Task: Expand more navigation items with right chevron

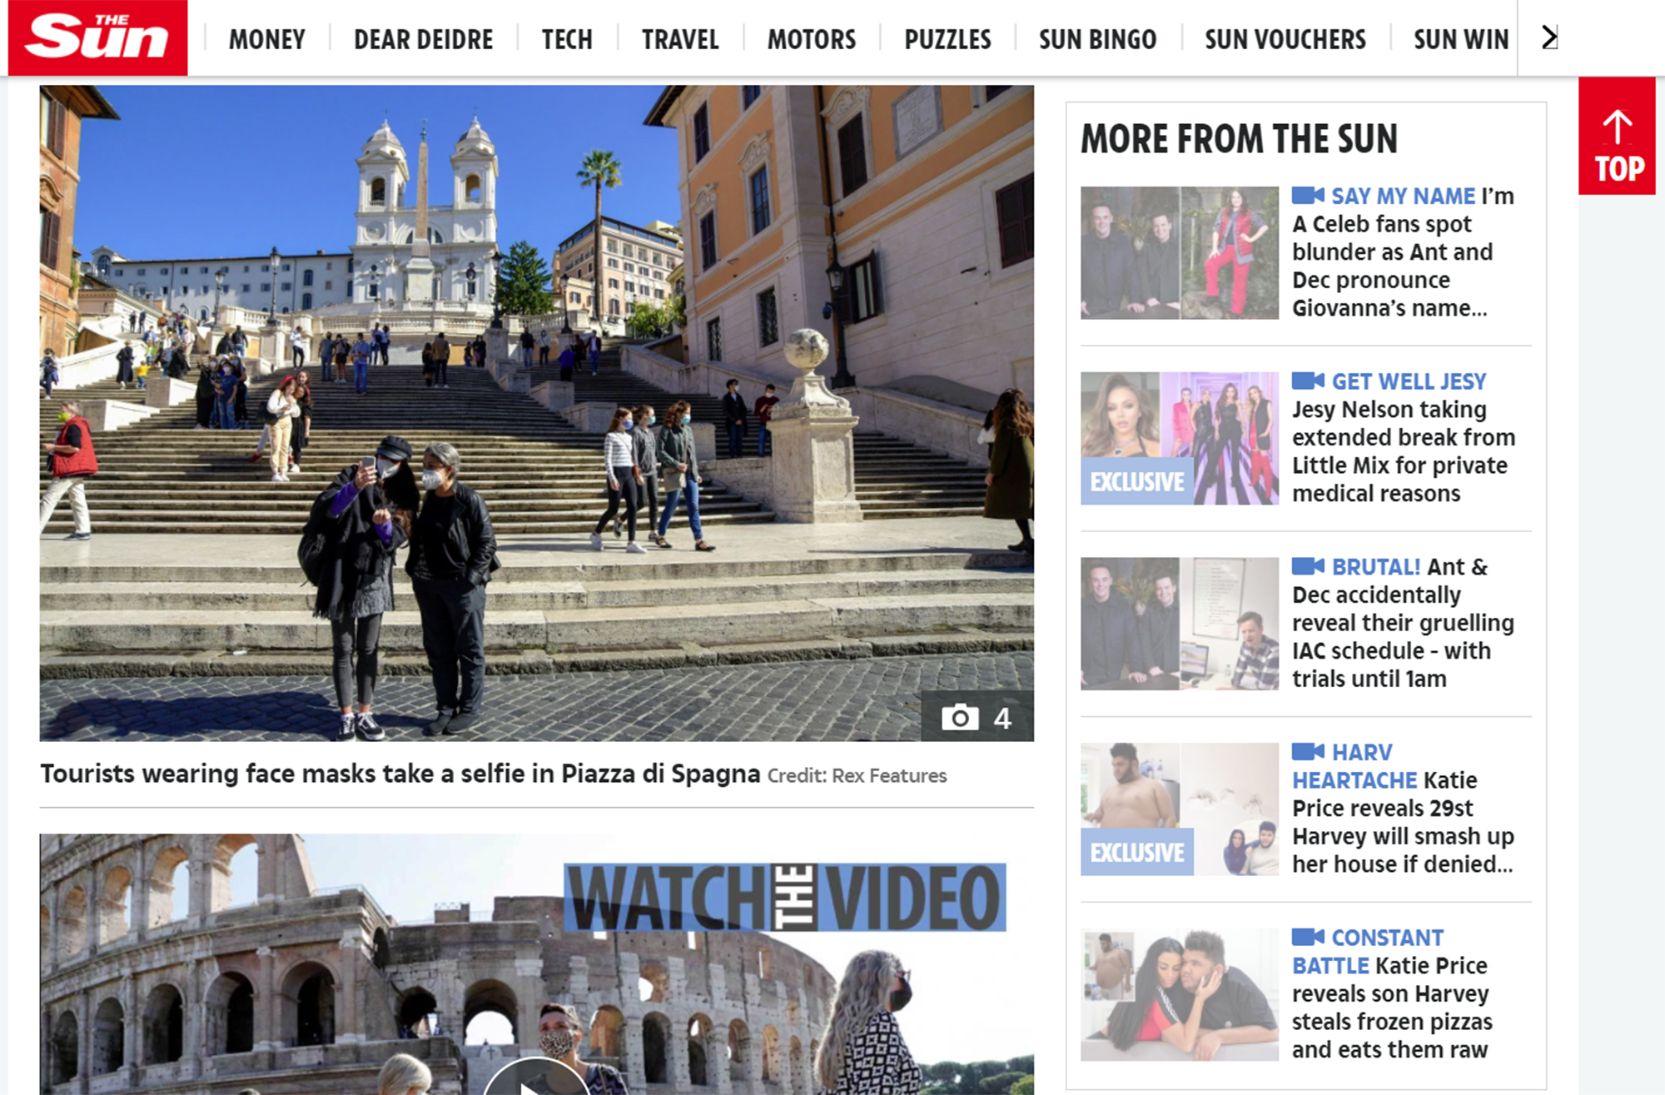Action: point(1549,37)
